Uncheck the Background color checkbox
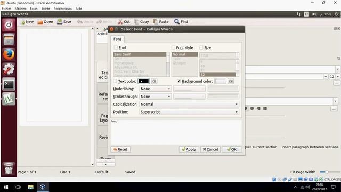Image resolution: width=341 pixels, height=192 pixels. click(179, 81)
